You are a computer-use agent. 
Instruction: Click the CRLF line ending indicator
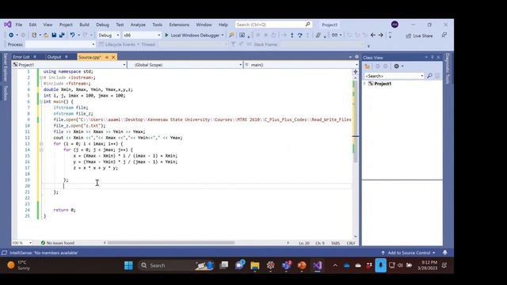click(351, 243)
